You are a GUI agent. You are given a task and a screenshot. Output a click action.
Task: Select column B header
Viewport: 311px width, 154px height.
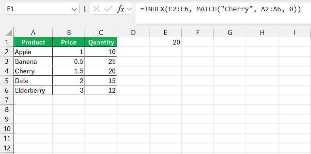[x=68, y=32]
